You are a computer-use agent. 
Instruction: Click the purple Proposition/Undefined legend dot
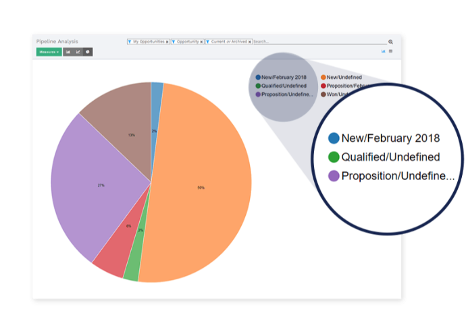pos(258,94)
